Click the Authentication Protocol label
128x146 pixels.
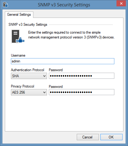[28, 70]
